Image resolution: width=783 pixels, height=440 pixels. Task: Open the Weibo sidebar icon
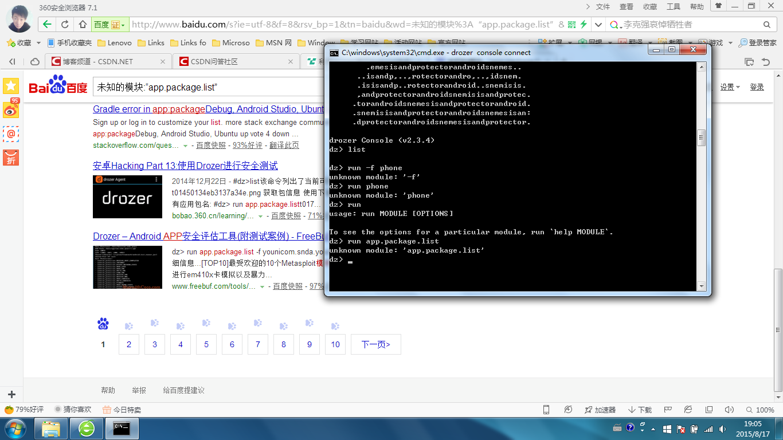tap(11, 109)
